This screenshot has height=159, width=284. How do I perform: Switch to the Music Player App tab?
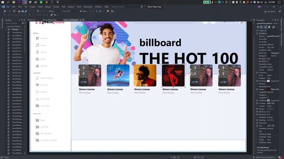50,20
